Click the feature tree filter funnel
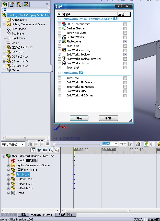Image resolution: width=160 pixels, height=221 pixels. [x=5, y=10]
